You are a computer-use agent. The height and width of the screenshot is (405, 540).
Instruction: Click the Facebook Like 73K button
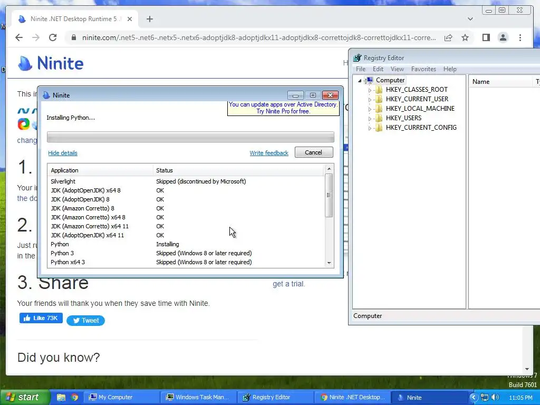pos(41,318)
